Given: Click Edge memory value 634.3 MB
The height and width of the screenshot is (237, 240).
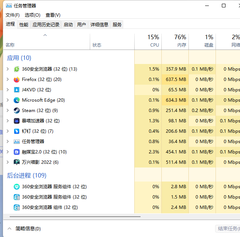Looking at the screenshot, I should point(176,100).
